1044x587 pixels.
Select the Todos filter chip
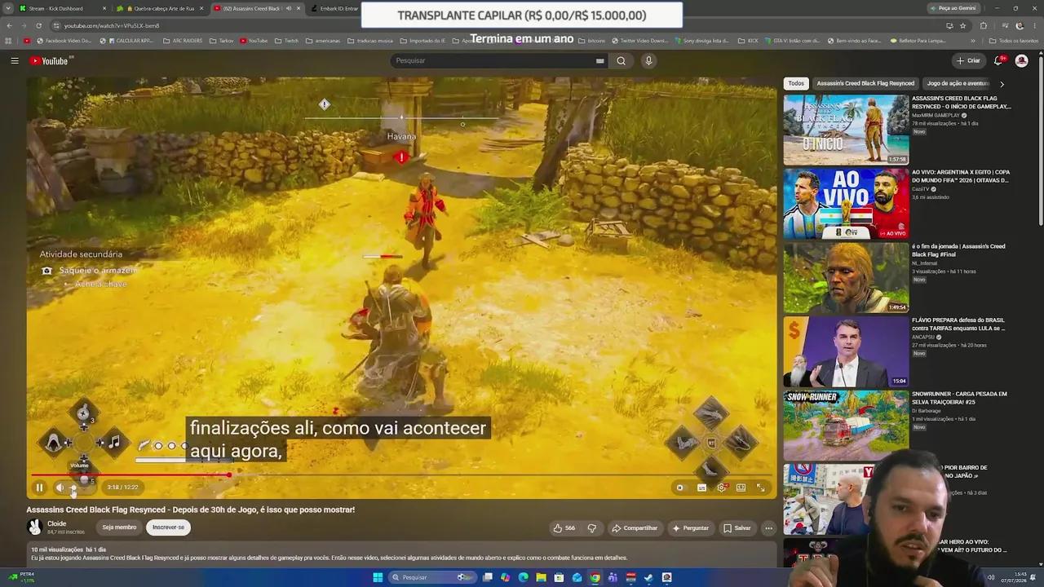coord(796,83)
